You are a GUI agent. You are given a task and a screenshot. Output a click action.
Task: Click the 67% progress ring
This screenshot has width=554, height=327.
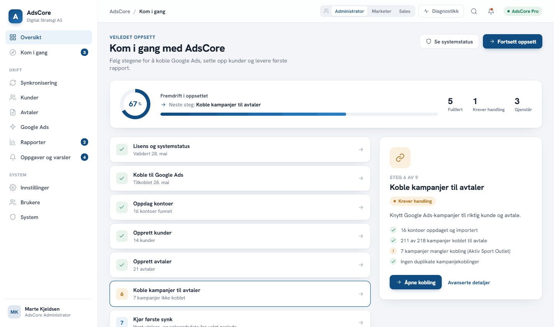click(x=135, y=104)
